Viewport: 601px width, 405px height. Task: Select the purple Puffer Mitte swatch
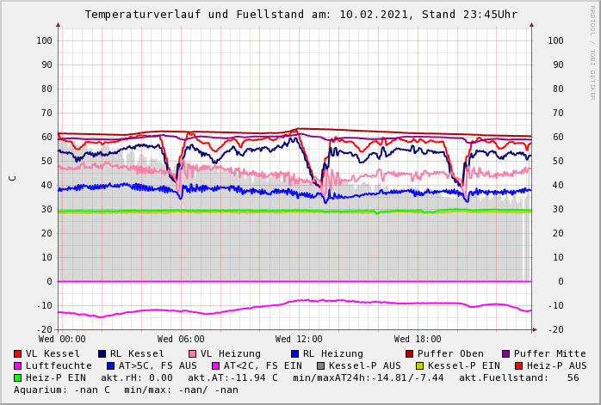[506, 353]
